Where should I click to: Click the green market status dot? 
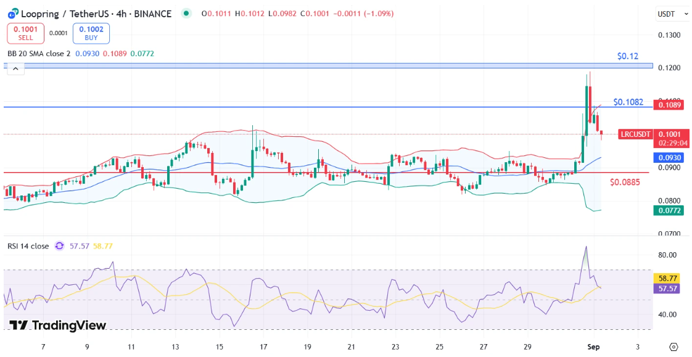187,14
